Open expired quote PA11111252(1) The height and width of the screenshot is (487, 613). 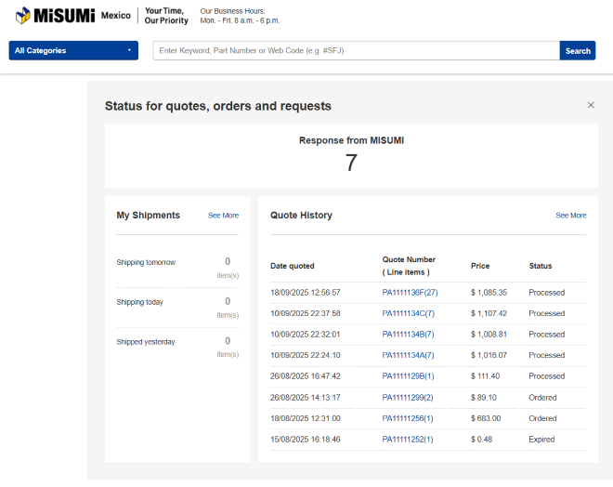pos(408,440)
